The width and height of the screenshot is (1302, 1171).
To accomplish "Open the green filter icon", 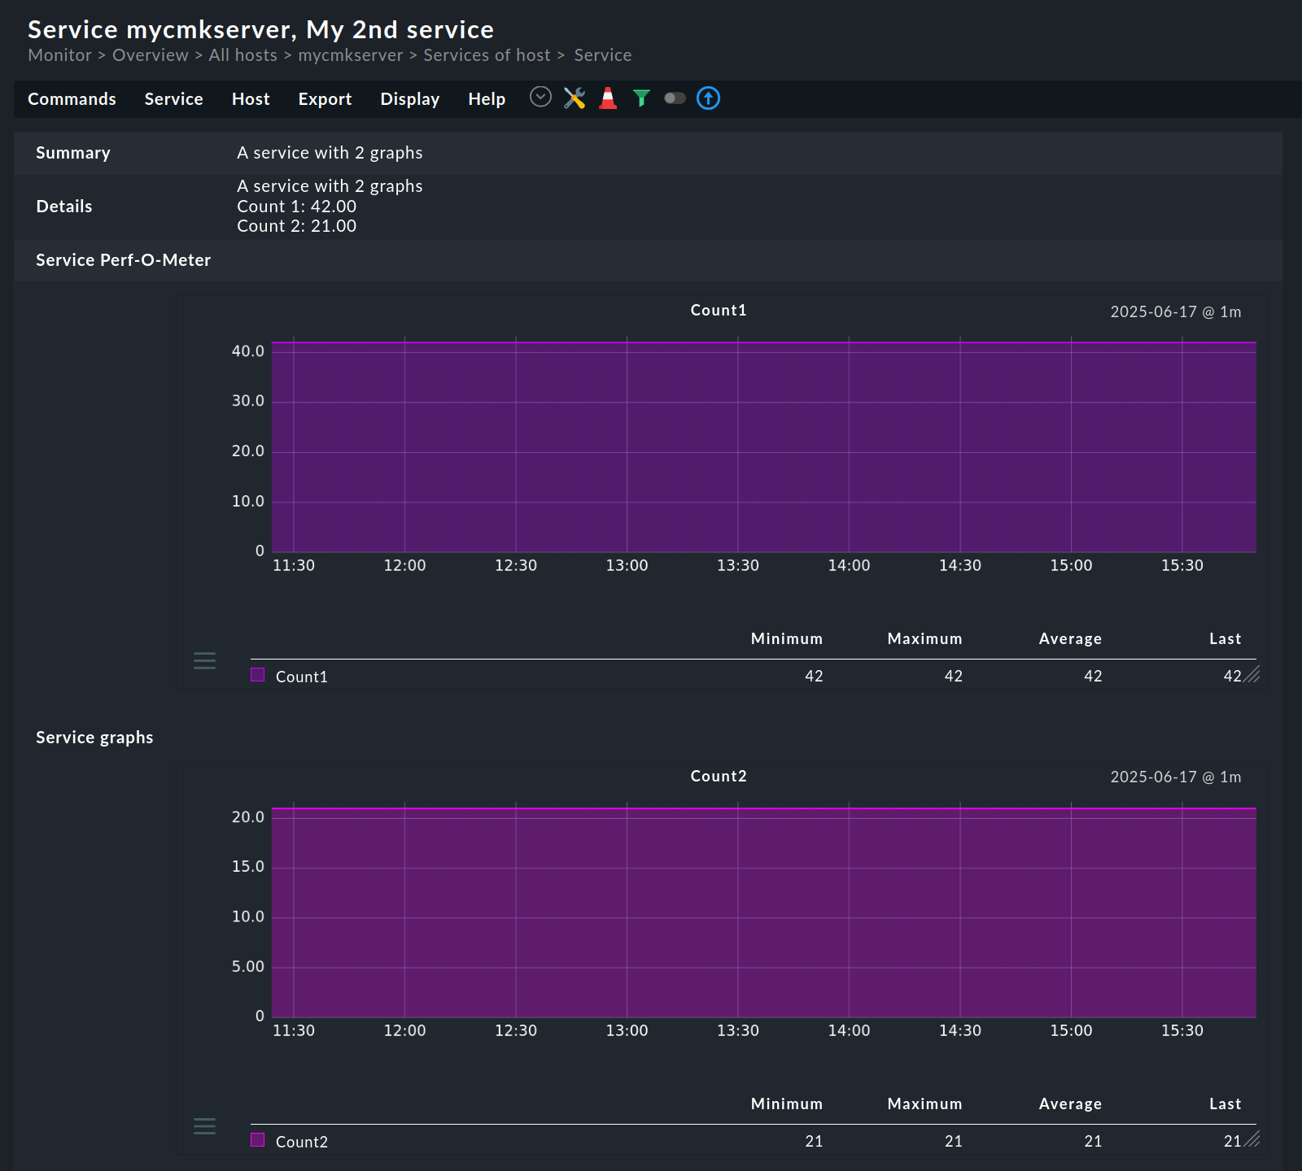I will click(641, 98).
